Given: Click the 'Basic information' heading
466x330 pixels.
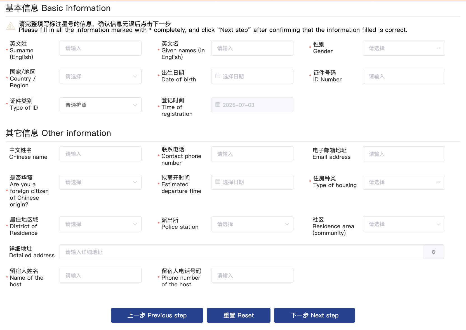Looking at the screenshot, I should click(58, 8).
